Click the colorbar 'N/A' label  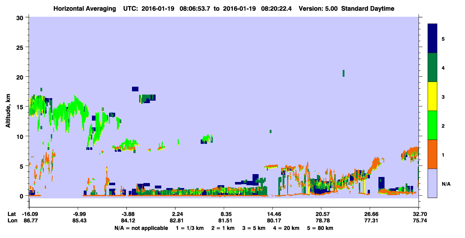pos(446,184)
